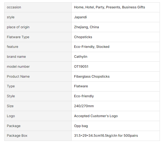Click the 'Flatware Type' row label

[18, 37]
